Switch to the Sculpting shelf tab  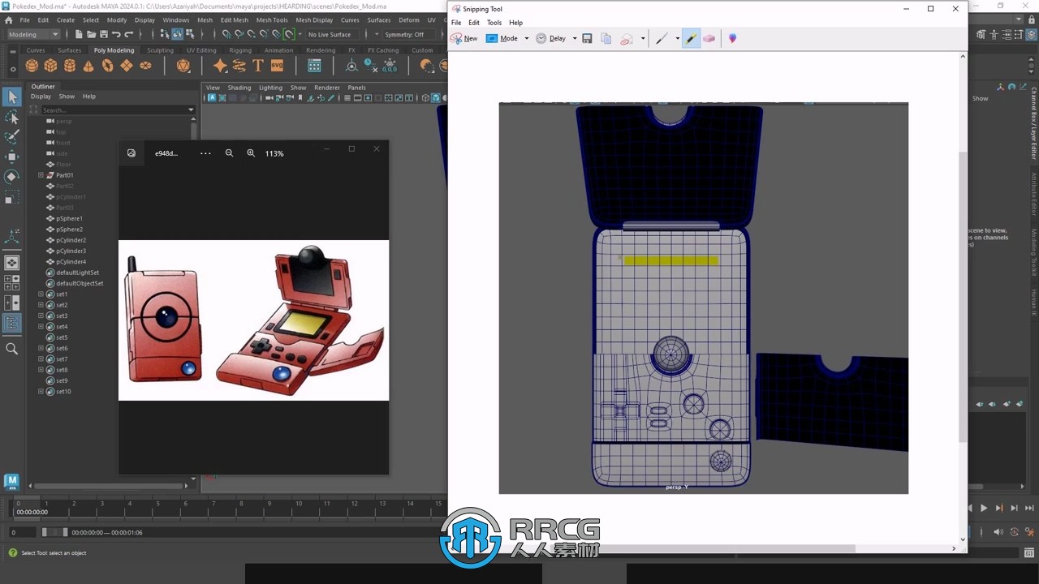click(160, 50)
